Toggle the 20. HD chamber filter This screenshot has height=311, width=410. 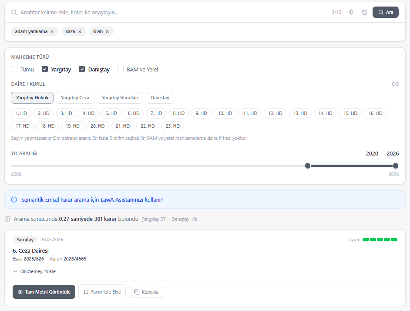pos(97,126)
